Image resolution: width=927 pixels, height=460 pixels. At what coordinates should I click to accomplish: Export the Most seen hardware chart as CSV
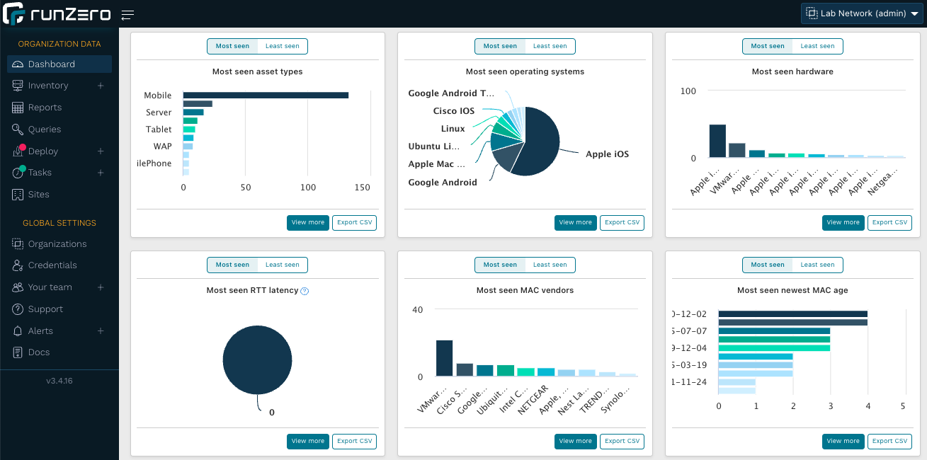click(x=889, y=222)
